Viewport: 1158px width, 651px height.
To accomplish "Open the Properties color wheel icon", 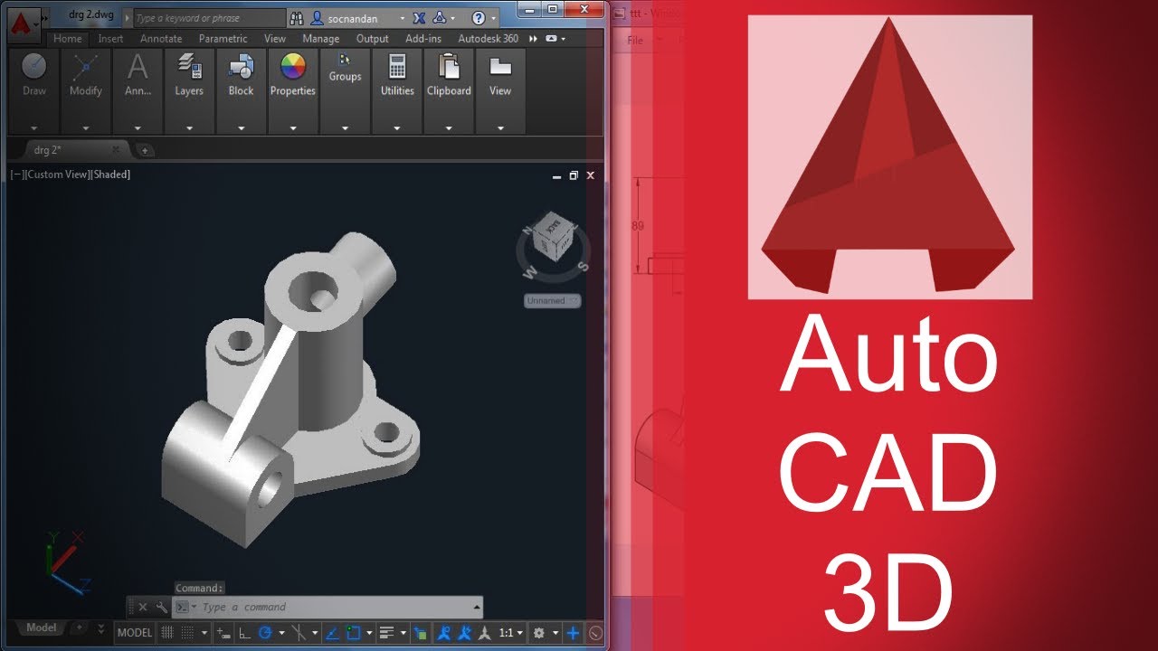I will (x=292, y=66).
